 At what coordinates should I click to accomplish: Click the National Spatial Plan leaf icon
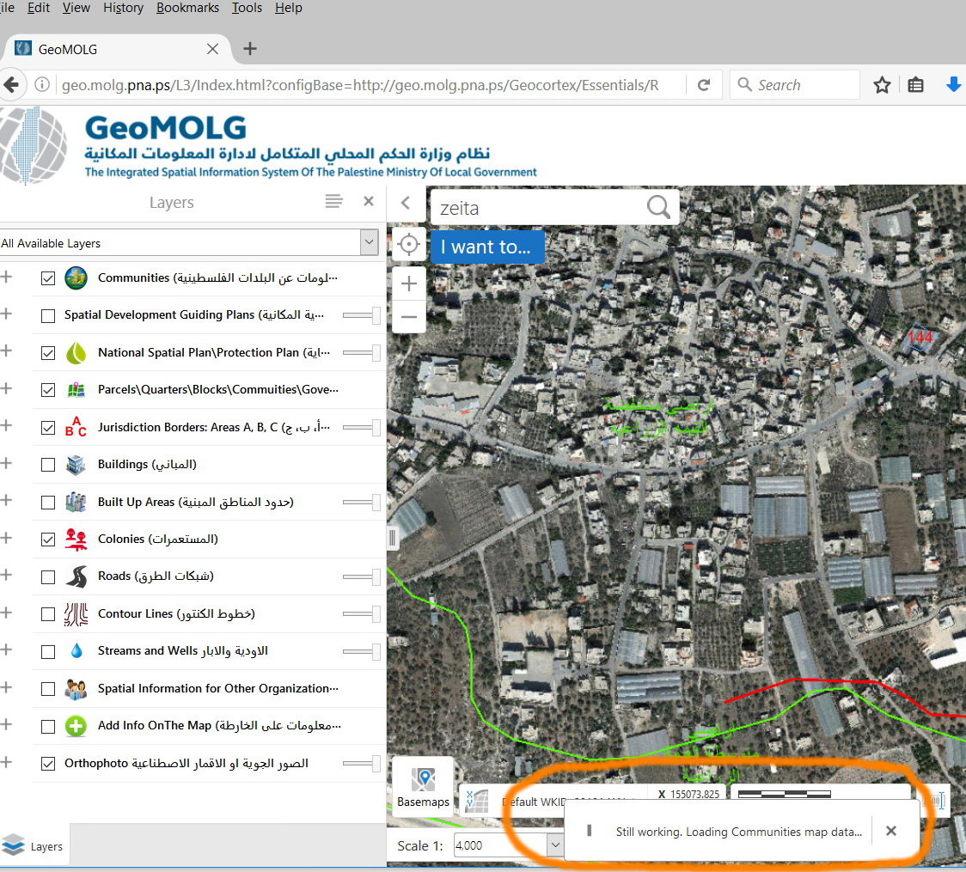tap(76, 353)
